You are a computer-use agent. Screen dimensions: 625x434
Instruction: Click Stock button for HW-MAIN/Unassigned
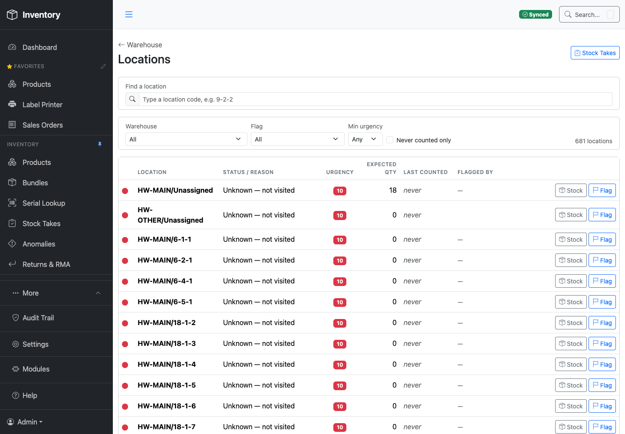click(x=571, y=191)
